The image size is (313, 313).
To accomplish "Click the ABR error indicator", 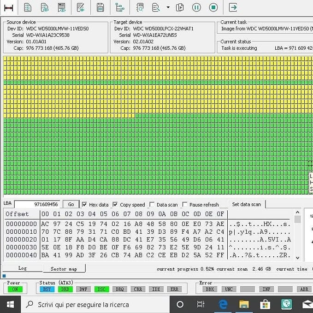I will point(304,289).
